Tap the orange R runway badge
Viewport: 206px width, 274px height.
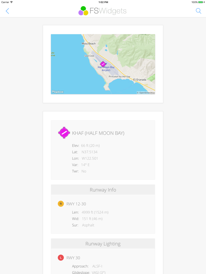coord(60,204)
